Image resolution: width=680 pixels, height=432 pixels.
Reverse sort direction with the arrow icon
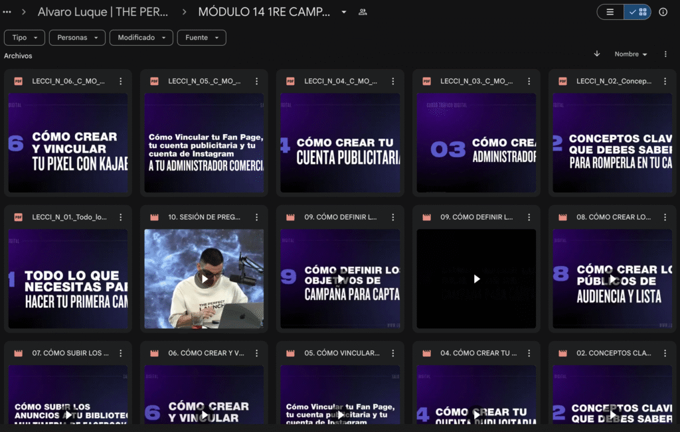[597, 54]
